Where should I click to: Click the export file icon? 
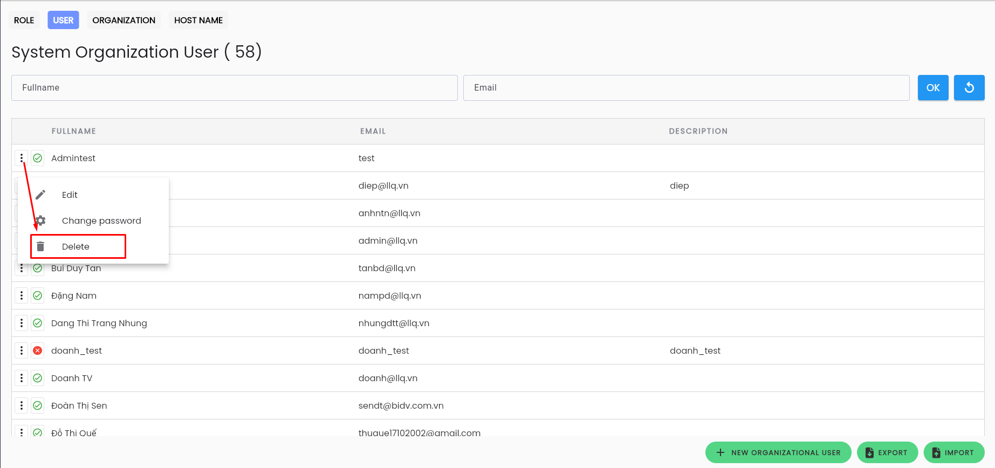869,452
